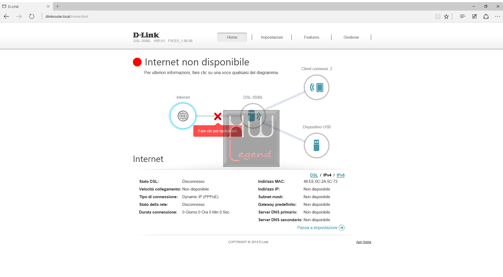Image resolution: width=503 pixels, height=277 pixels.
Task: Open the Gestione menu
Action: tap(351, 37)
